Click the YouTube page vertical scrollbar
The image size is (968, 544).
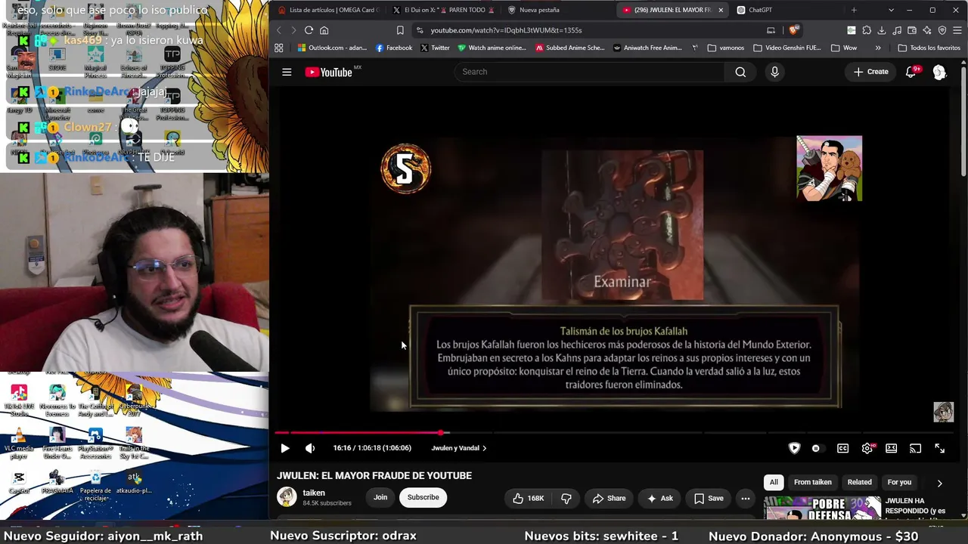pos(963,121)
